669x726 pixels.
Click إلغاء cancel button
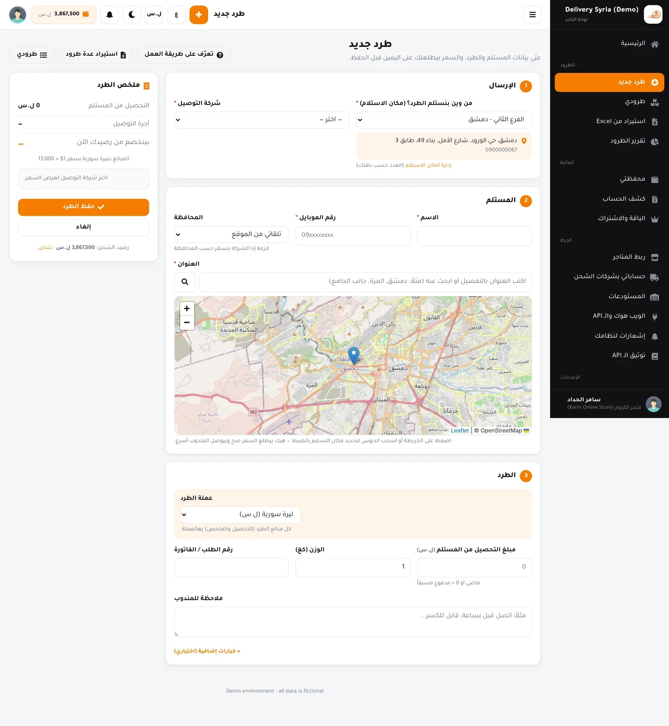pyautogui.click(x=84, y=228)
